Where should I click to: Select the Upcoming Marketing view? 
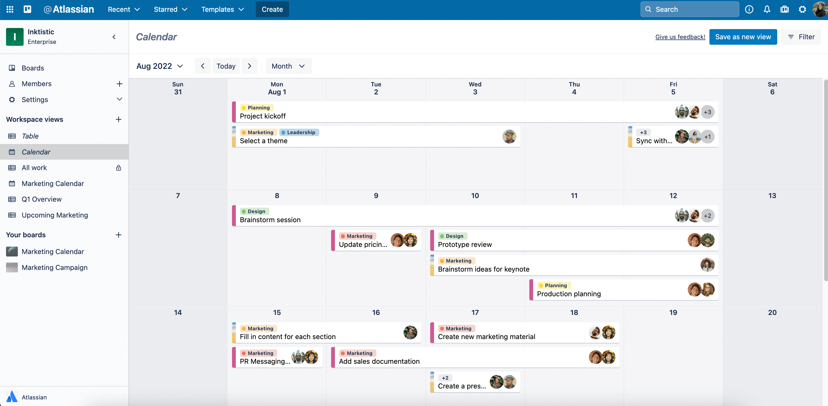[55, 215]
